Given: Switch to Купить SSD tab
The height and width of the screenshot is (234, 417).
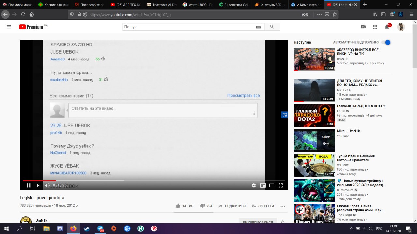Looking at the screenshot, I should (270, 5).
